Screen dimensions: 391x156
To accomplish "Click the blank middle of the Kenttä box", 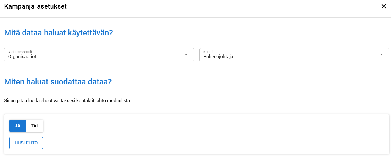I will pyautogui.click(x=302, y=55).
